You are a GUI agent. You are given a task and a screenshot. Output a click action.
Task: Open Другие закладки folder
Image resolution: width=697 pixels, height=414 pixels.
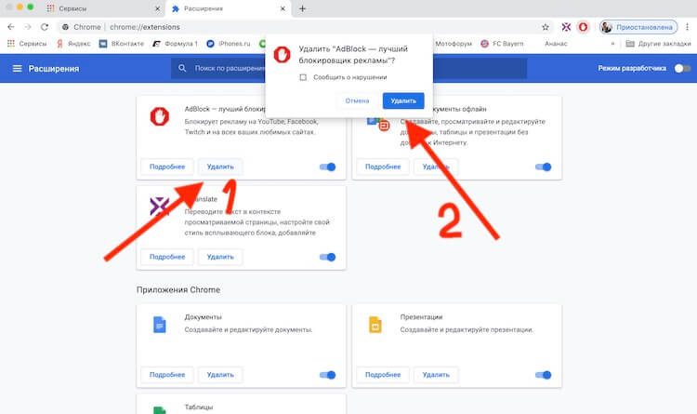click(658, 44)
